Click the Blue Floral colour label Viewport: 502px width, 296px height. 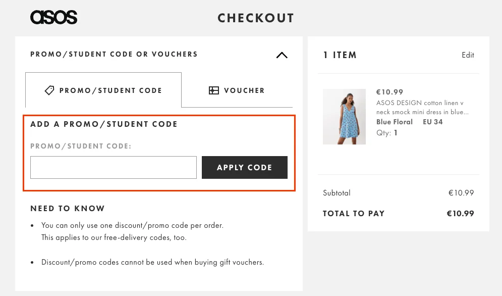tap(395, 122)
